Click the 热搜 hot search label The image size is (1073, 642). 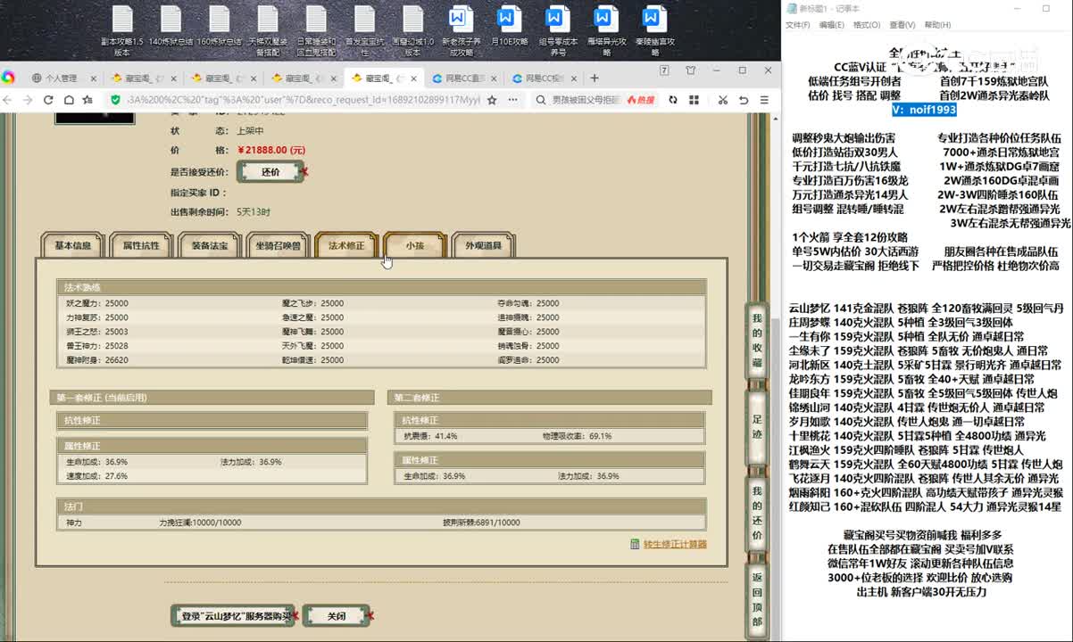(641, 100)
